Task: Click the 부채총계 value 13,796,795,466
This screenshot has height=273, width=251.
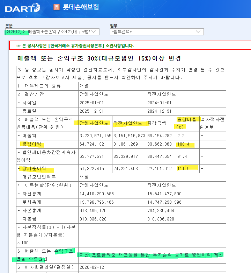Action: [x=97, y=202]
